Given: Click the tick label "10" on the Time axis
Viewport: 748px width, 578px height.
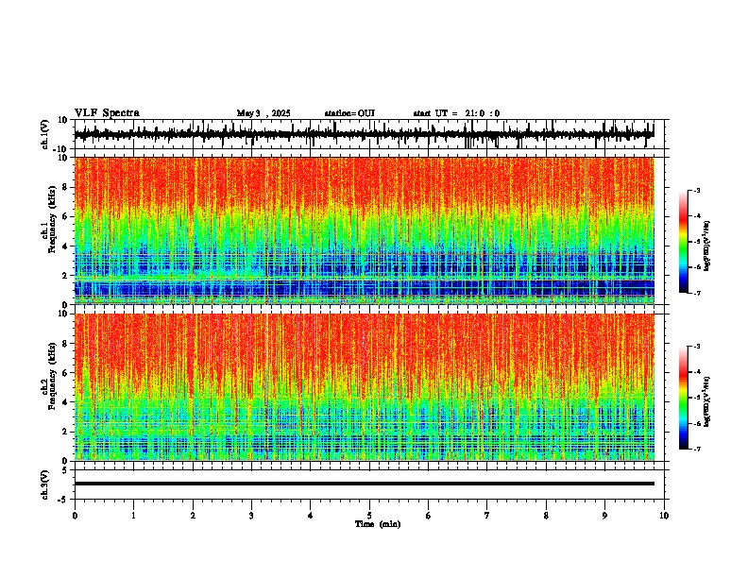Looking at the screenshot, I should [x=664, y=516].
